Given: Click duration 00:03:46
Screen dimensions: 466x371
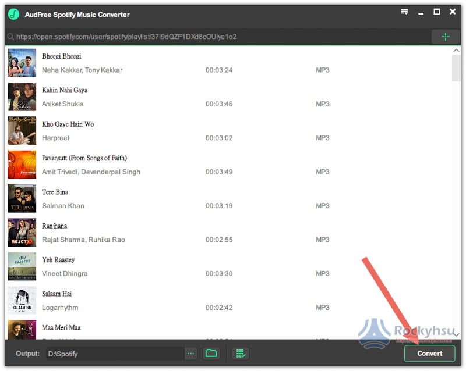Looking at the screenshot, I should click(219, 104).
